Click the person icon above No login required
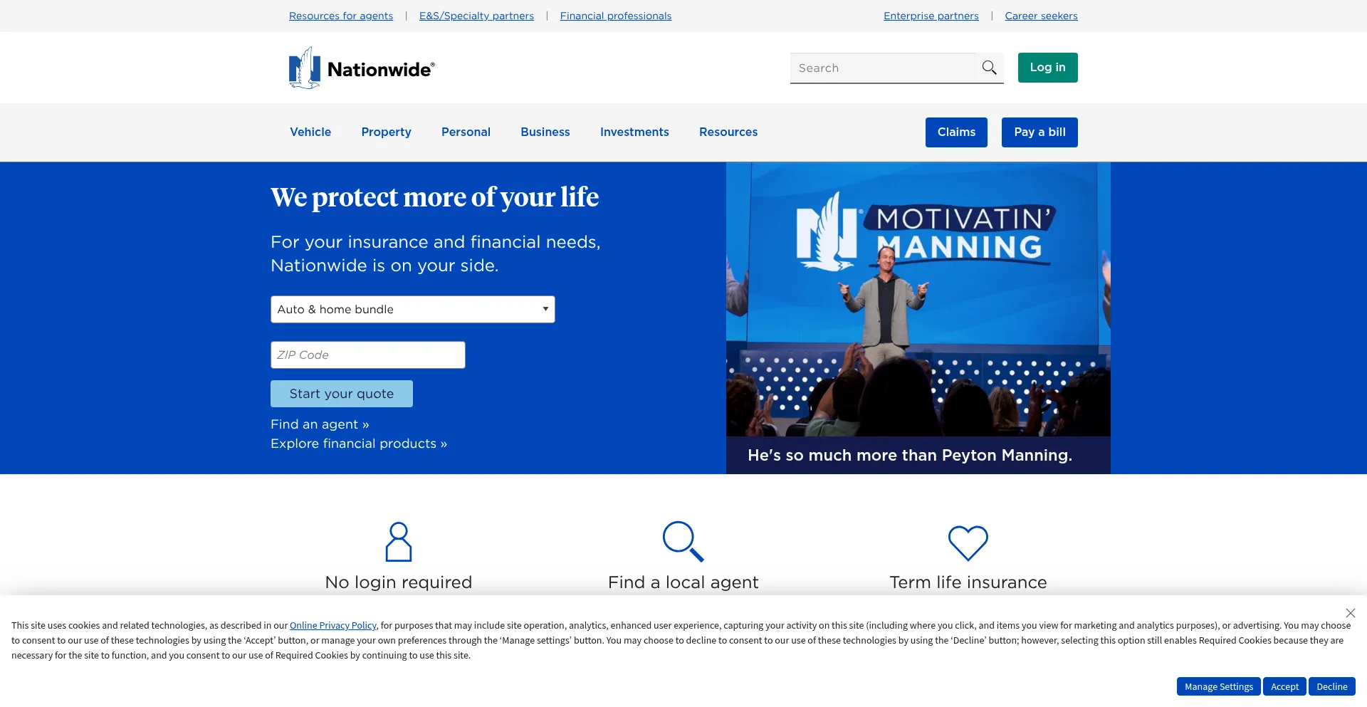 [399, 542]
